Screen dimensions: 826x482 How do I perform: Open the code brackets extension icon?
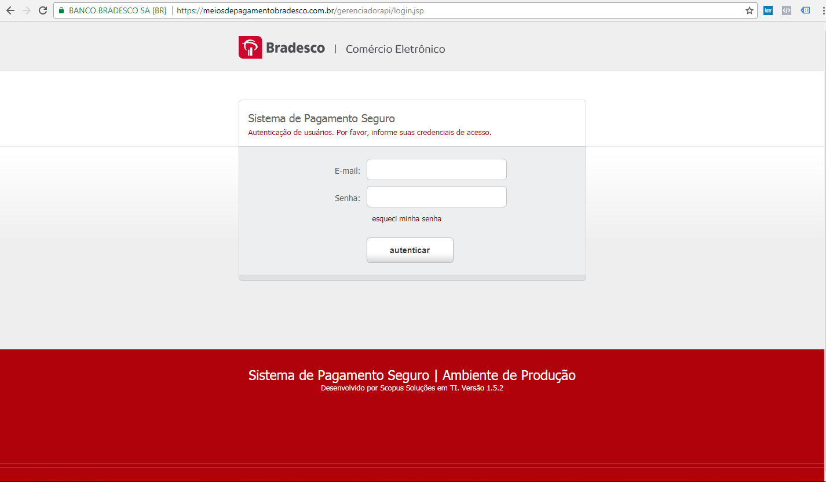(786, 10)
